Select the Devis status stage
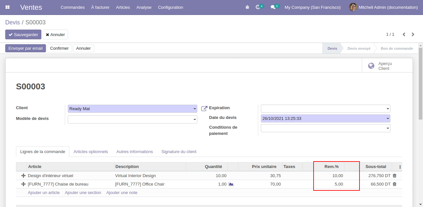 pyautogui.click(x=332, y=48)
